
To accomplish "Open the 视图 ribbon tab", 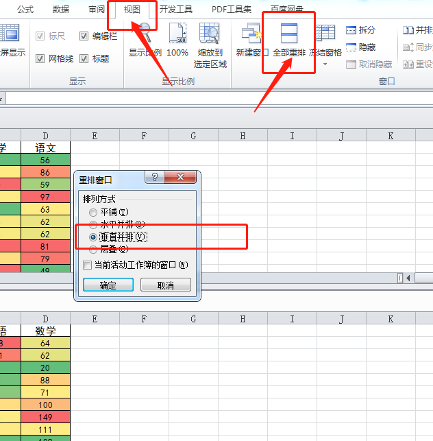I will click(132, 10).
